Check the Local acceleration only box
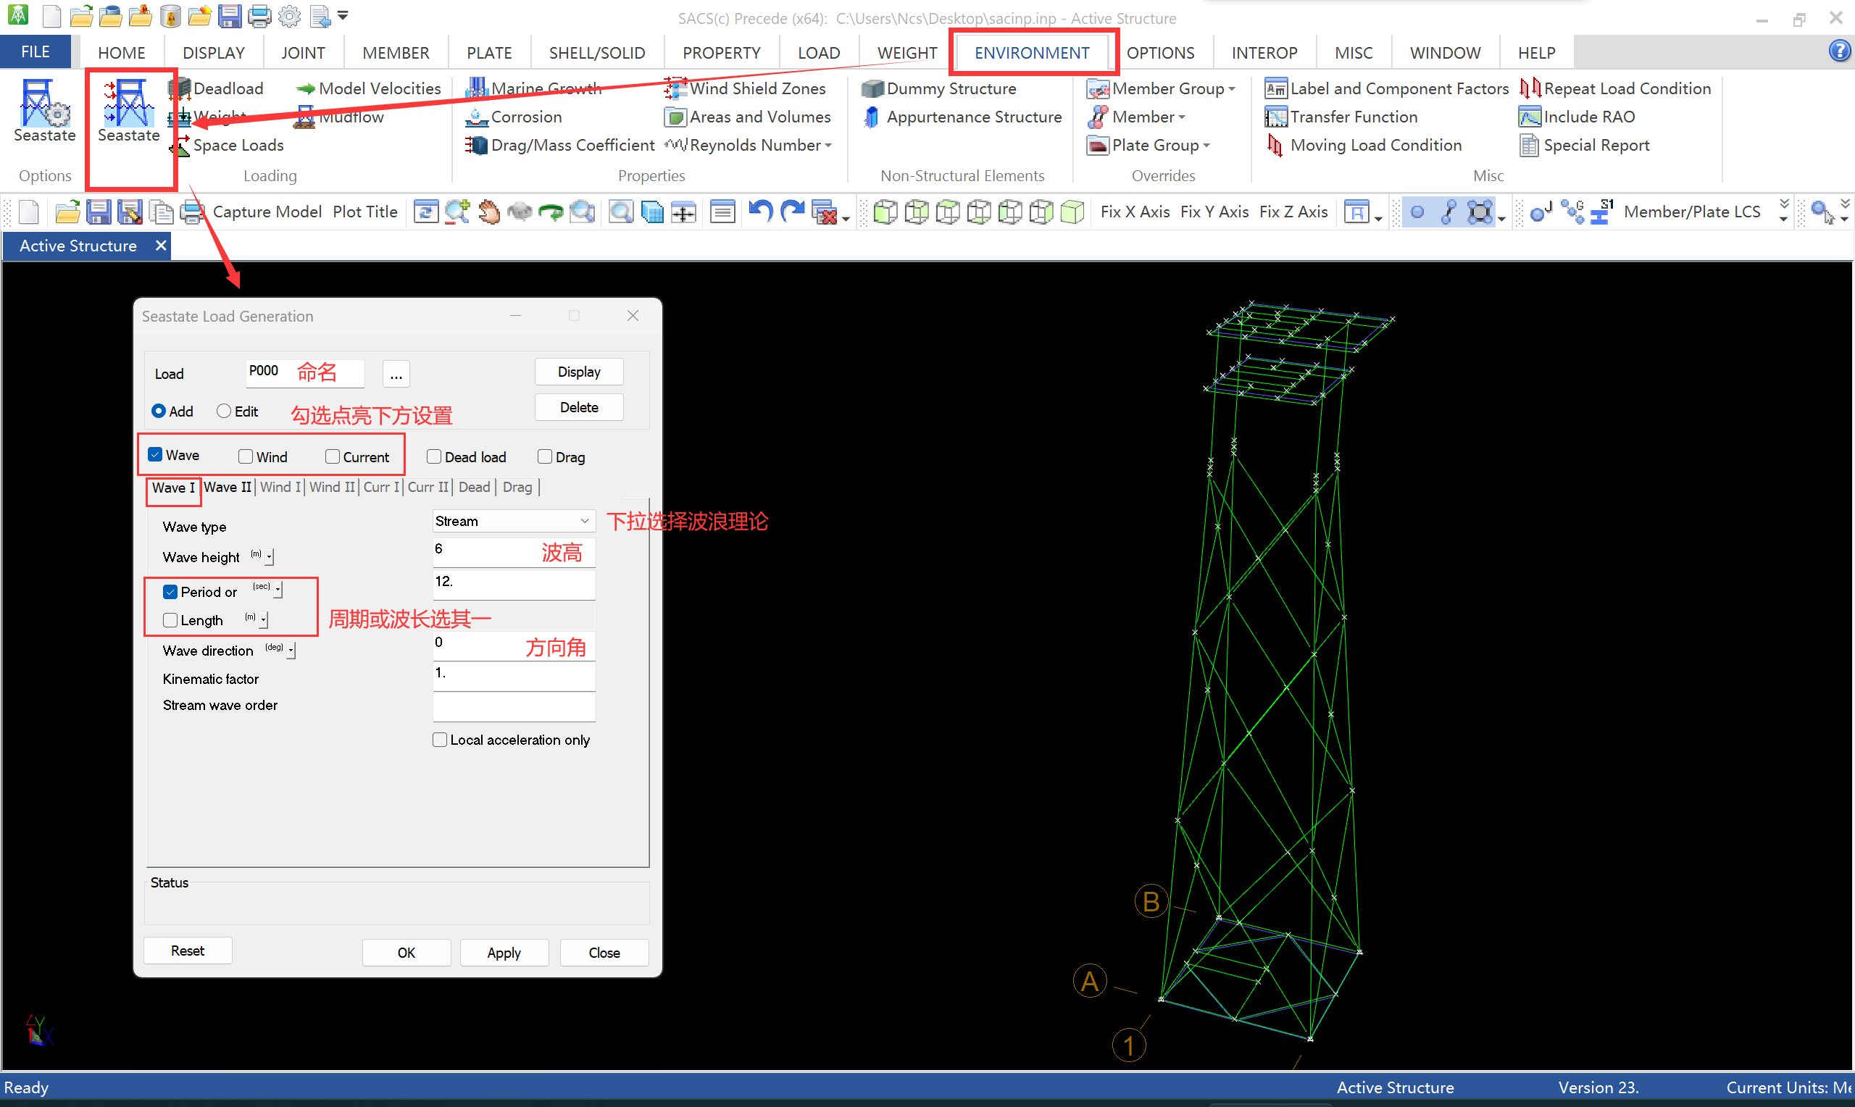 [x=440, y=739]
